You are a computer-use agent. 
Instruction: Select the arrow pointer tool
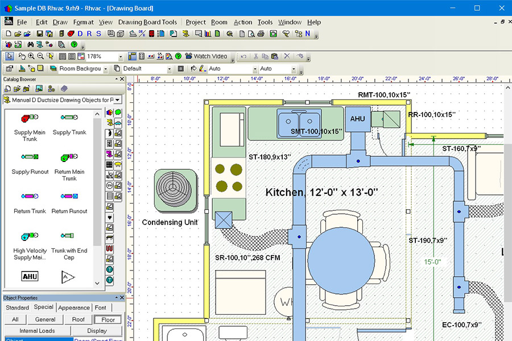click(x=10, y=56)
